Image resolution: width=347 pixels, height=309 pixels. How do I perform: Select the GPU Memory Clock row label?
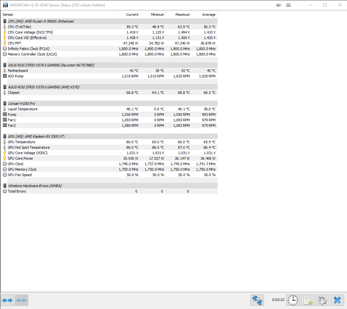pyautogui.click(x=22, y=169)
